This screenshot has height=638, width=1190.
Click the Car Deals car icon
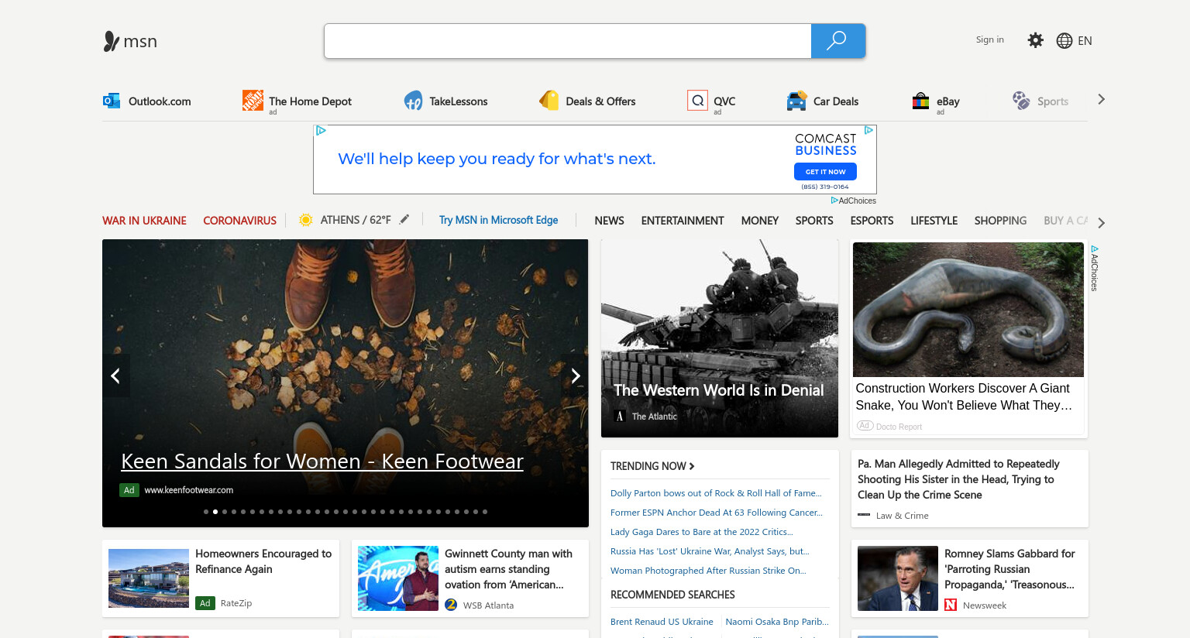click(796, 101)
